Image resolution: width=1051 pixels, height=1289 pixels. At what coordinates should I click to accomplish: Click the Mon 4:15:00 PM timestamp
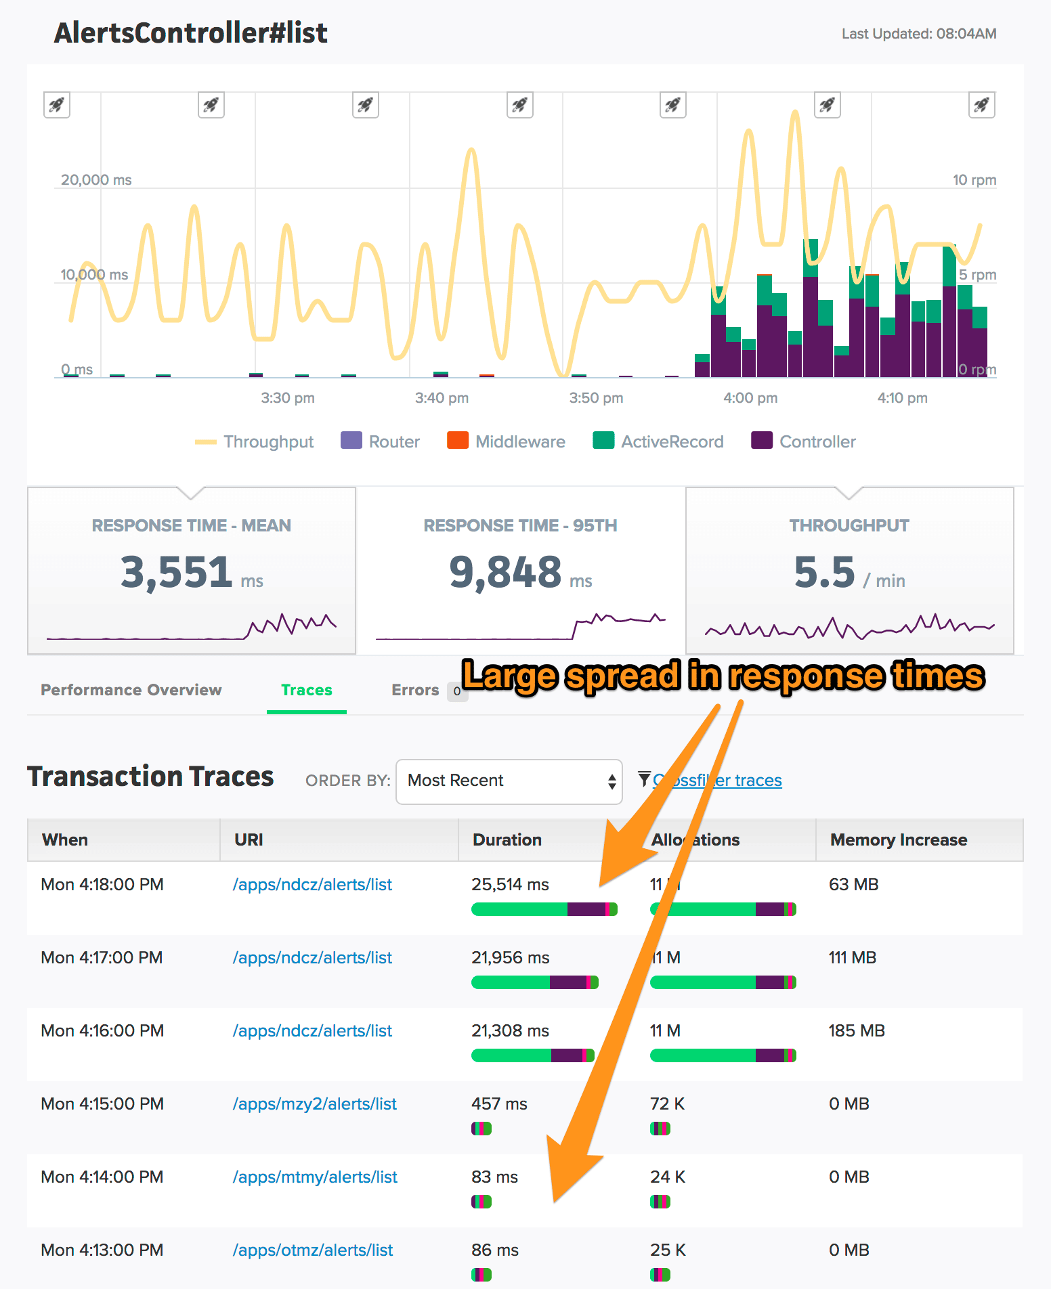(x=102, y=1104)
